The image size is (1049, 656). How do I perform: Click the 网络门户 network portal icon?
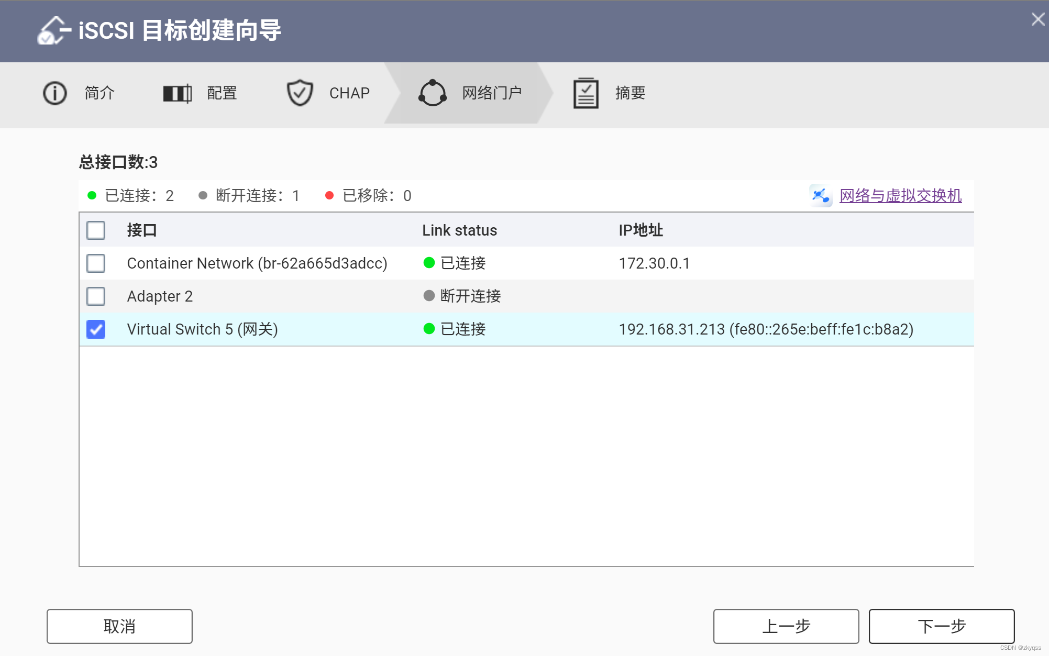[x=433, y=93]
